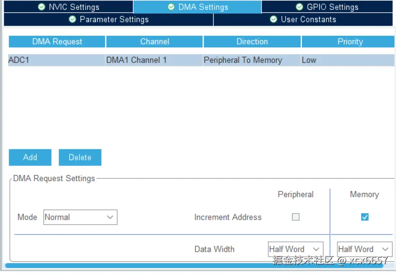Open Memory data width Half Word dropdown

tap(365, 249)
